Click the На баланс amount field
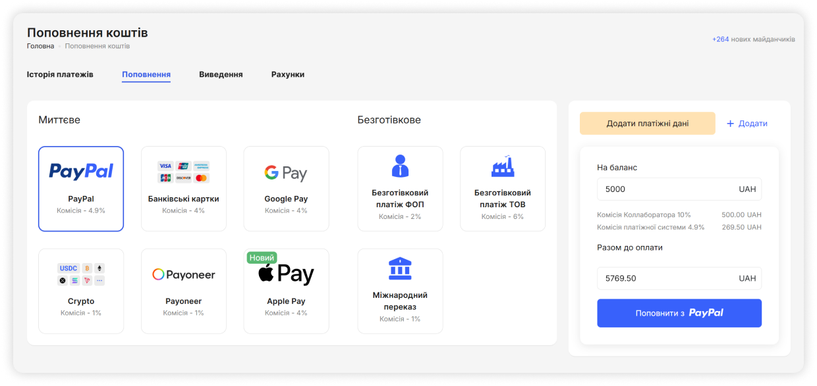This screenshot has height=386, width=817. pos(679,189)
